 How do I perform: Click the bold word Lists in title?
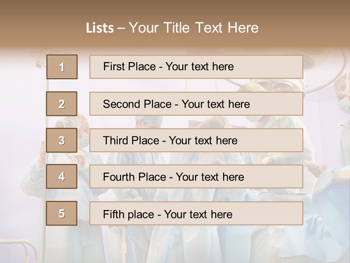click(x=100, y=28)
